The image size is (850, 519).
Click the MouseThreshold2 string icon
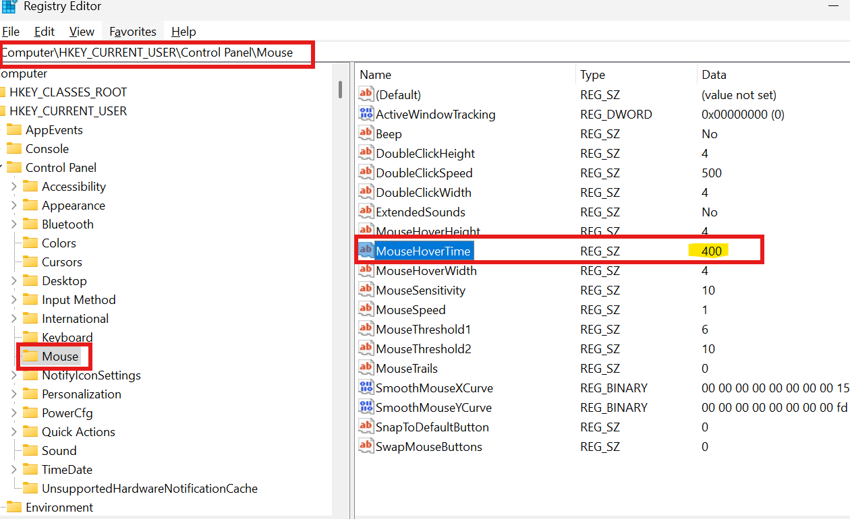[x=366, y=348]
